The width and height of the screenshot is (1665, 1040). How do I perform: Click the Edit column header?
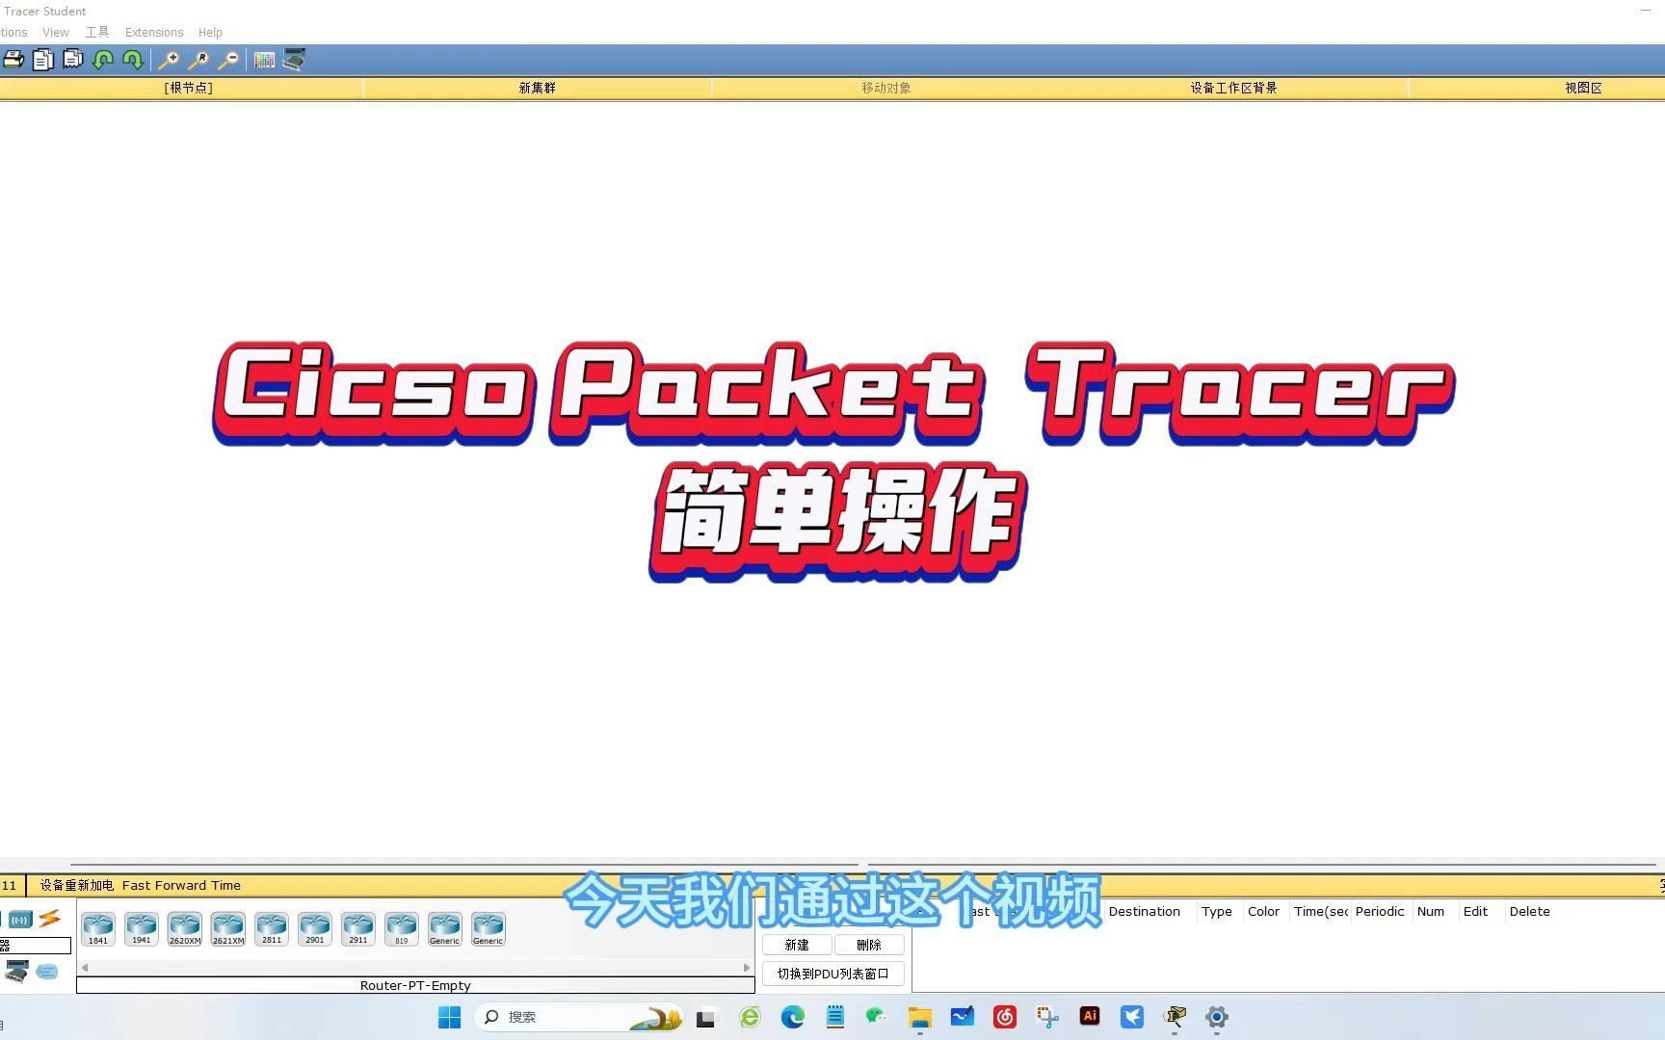[x=1475, y=911]
